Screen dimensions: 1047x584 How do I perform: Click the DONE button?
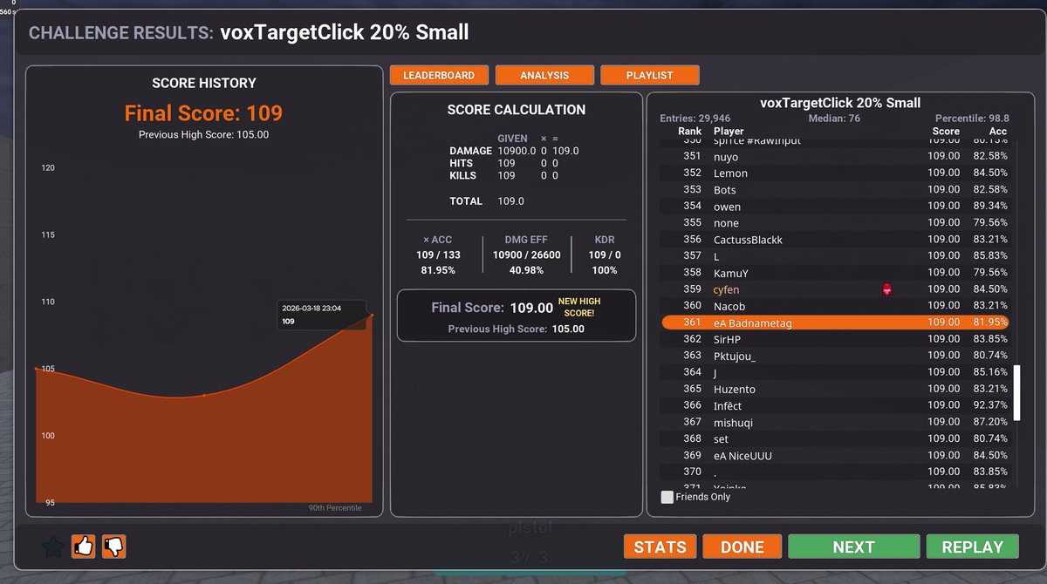click(742, 547)
